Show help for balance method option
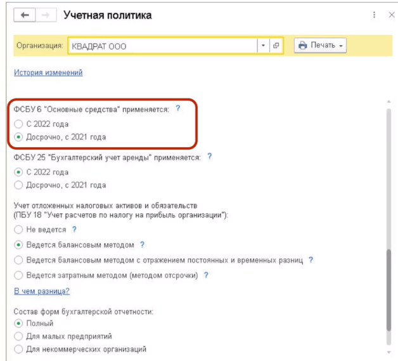Image resolution: width=398 pixels, height=361 pixels. (142, 244)
